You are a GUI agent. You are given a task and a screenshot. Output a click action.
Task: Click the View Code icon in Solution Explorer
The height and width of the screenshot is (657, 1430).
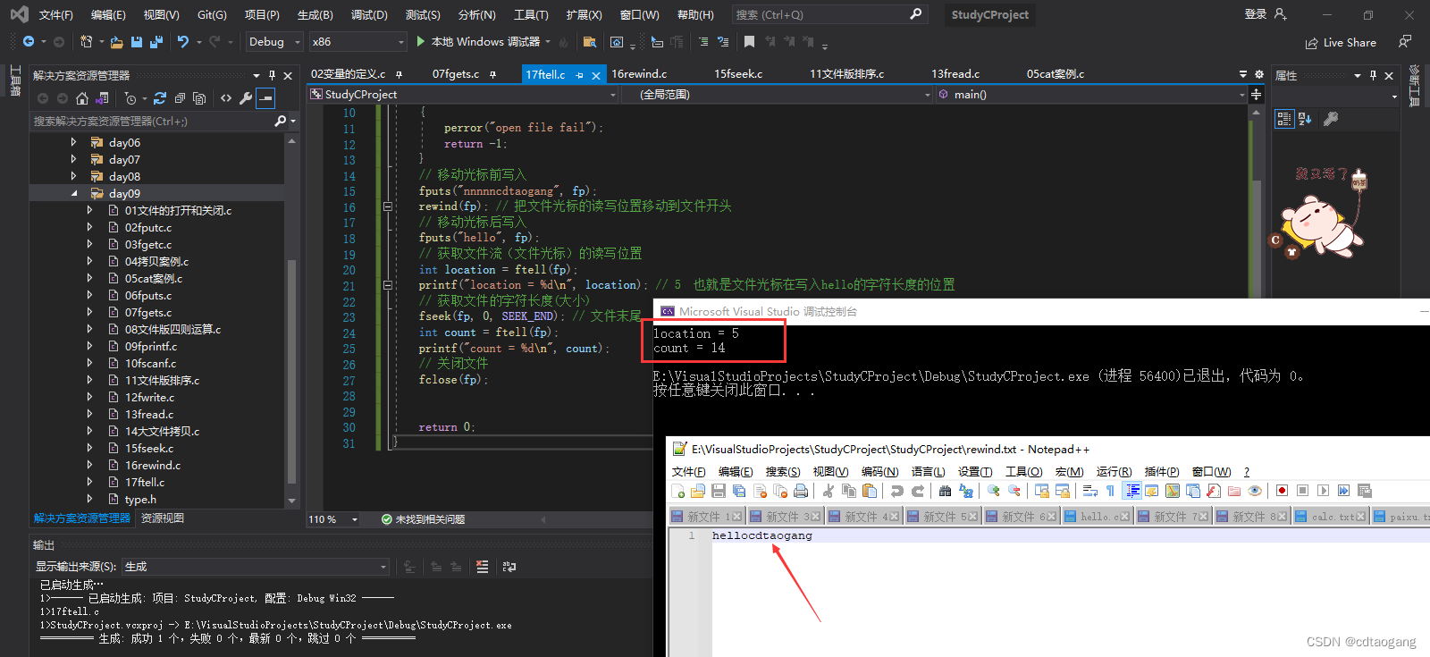[x=226, y=98]
